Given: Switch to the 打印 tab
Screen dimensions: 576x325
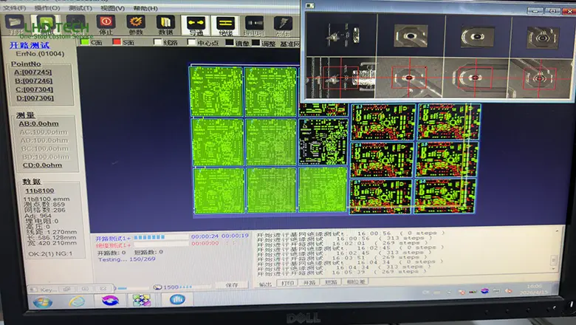Looking at the screenshot, I should 288,283.
